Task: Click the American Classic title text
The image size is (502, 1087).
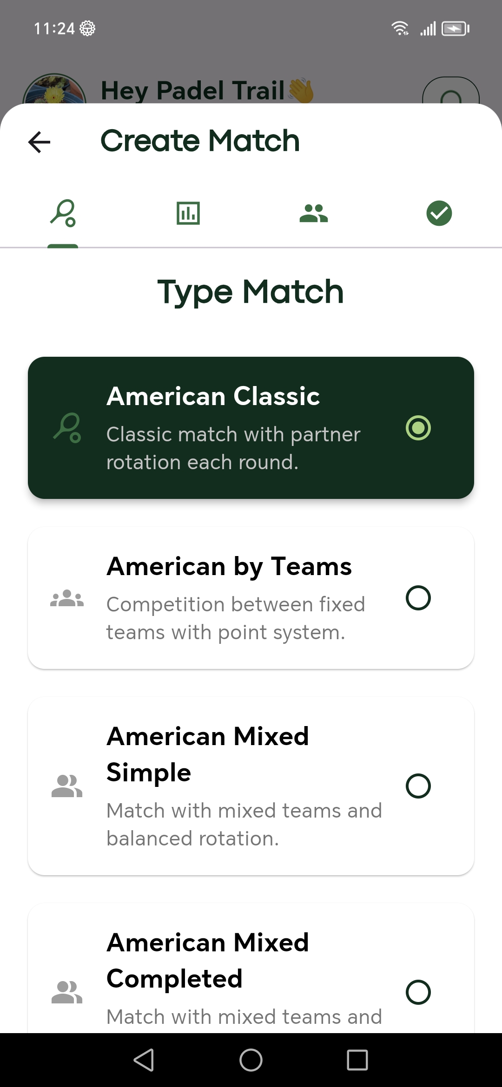Action: tap(213, 396)
